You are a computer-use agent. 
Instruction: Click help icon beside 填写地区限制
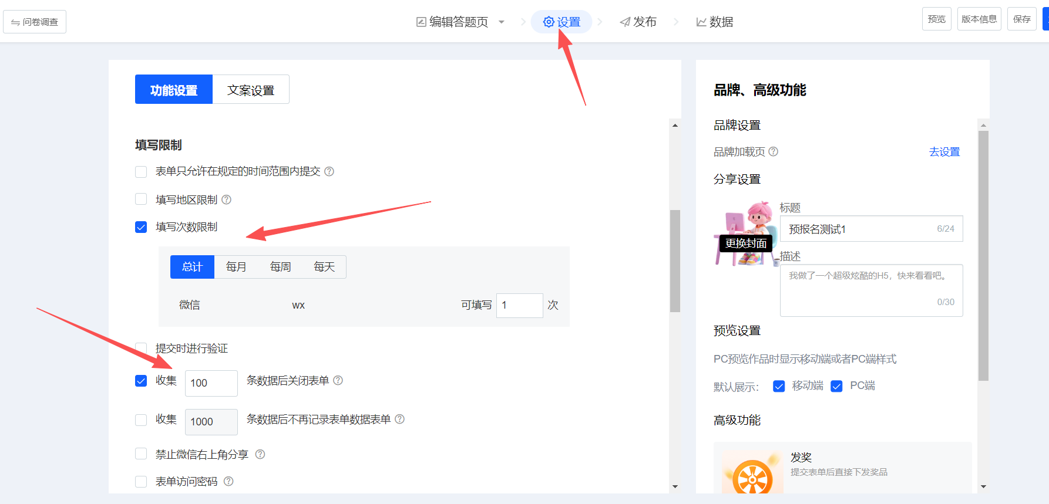coord(226,199)
